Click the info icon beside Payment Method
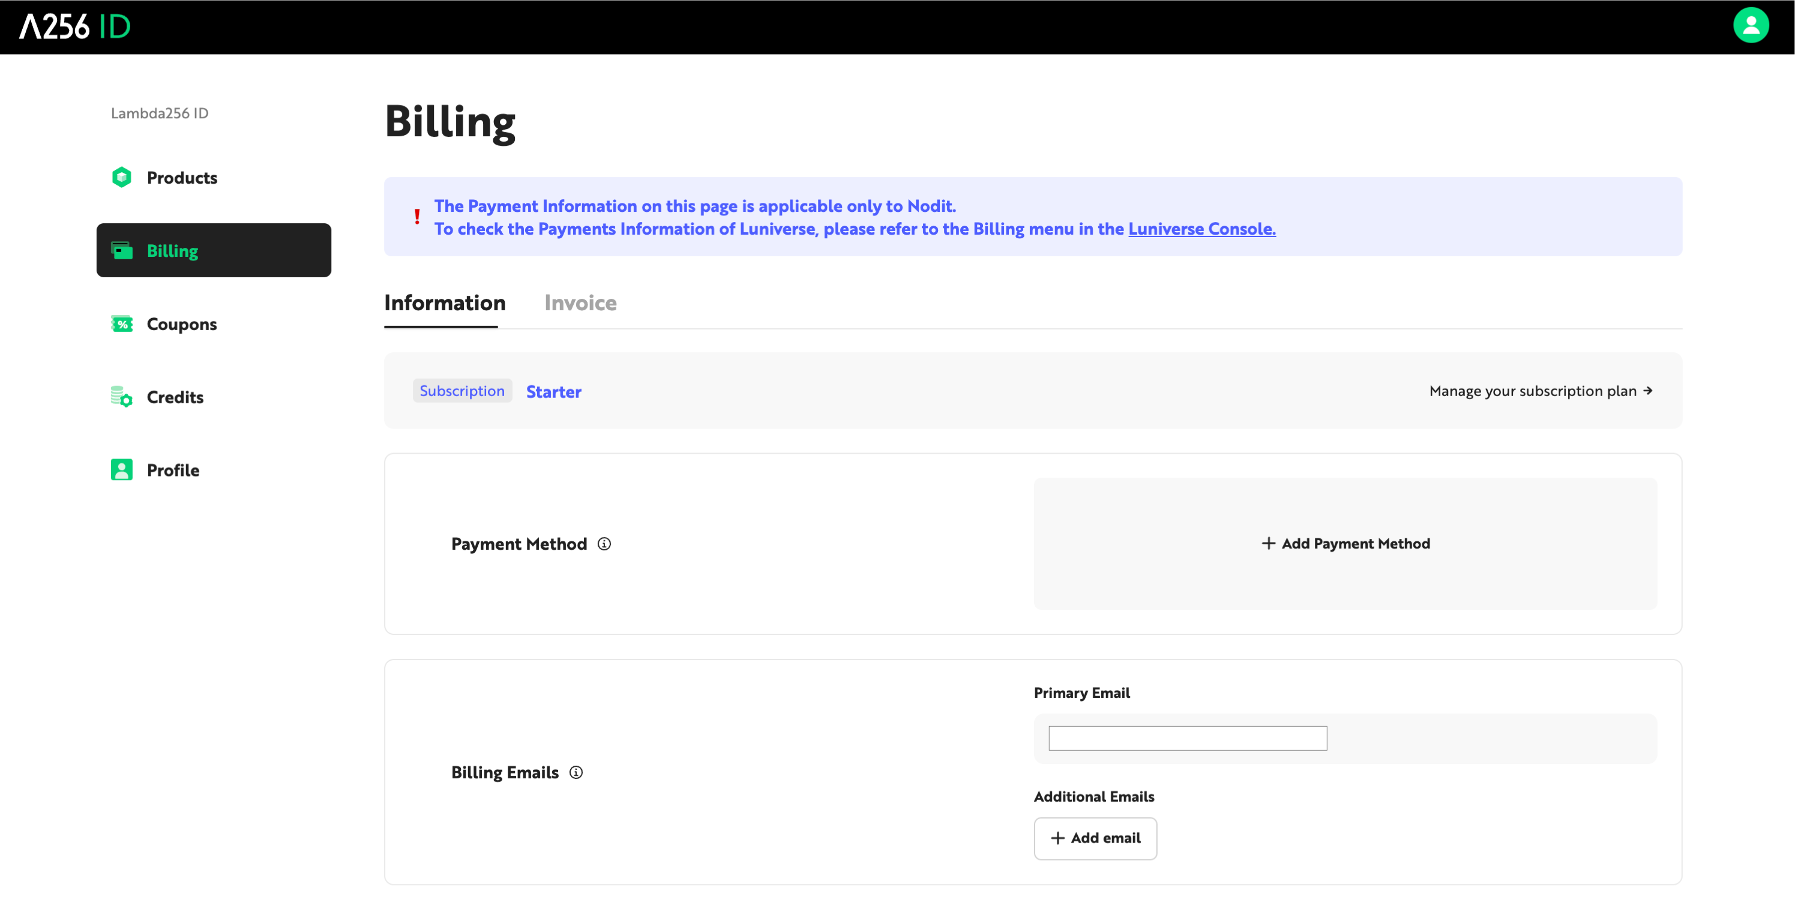 tap(604, 544)
